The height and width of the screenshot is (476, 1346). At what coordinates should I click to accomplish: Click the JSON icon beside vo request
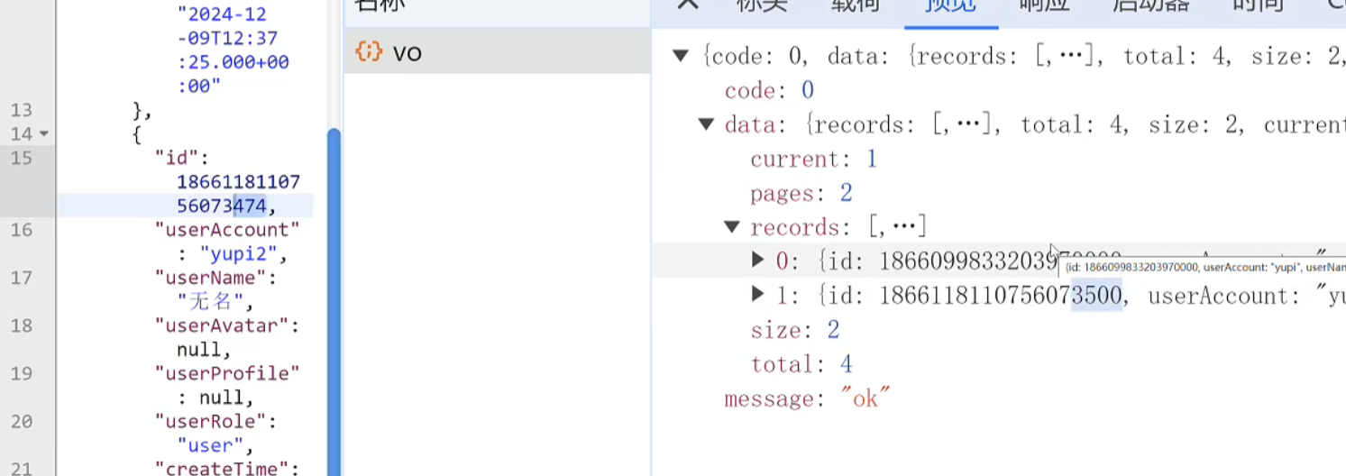pos(369,52)
